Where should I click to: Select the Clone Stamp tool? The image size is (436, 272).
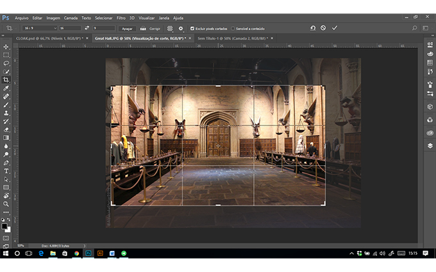(6, 113)
